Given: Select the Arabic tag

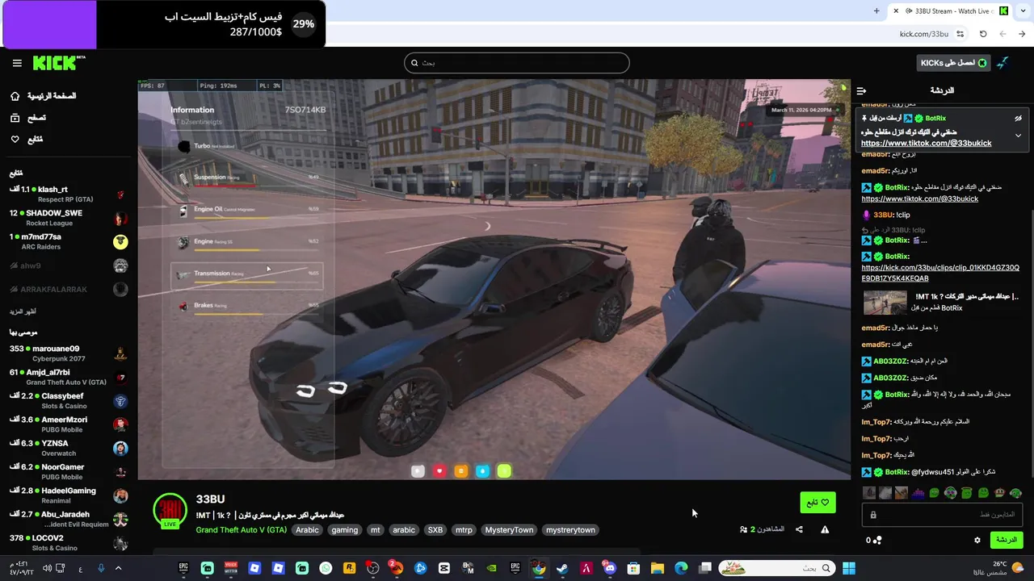Looking at the screenshot, I should (307, 530).
